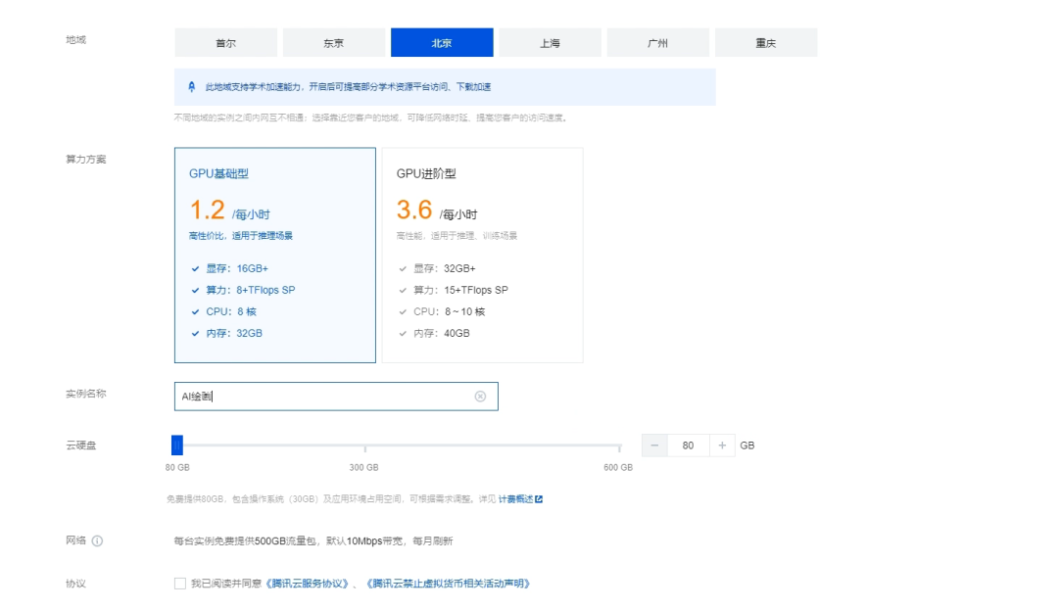This screenshot has height=610, width=1058.
Task: Decrease disk size with minus button
Action: coord(654,446)
